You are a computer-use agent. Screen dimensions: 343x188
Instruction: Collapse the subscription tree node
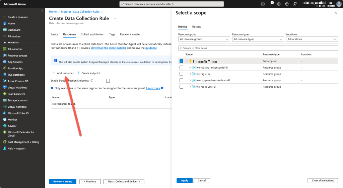[x=187, y=61]
